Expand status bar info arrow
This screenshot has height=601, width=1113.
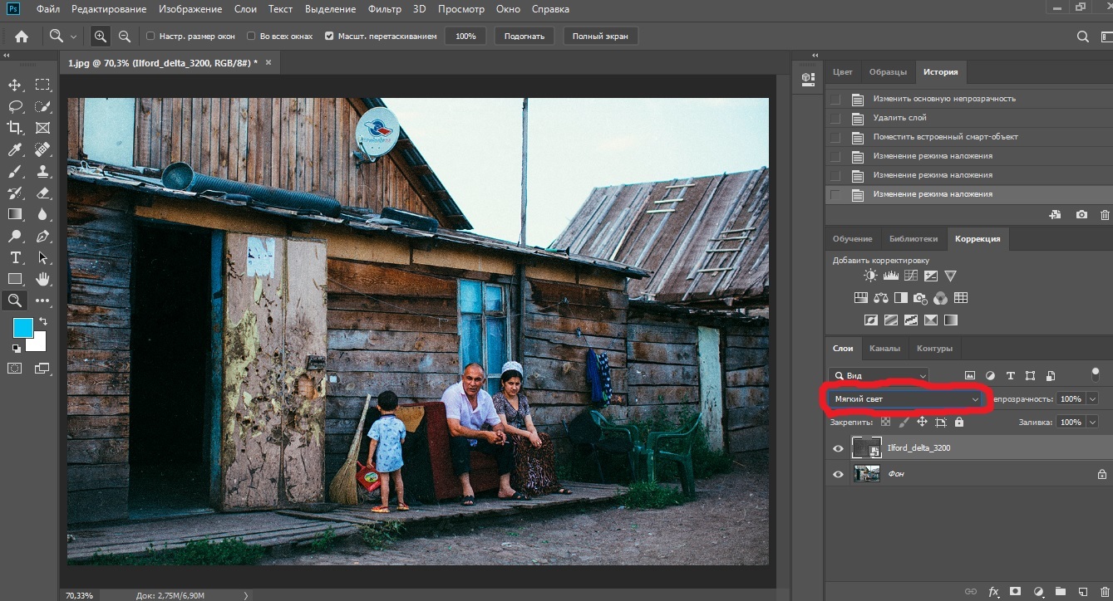coord(245,595)
